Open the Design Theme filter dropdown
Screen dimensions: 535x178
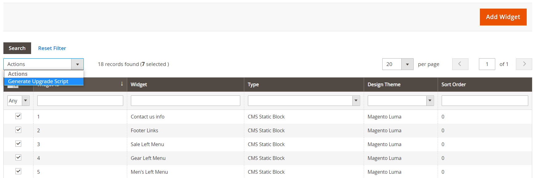(400, 101)
